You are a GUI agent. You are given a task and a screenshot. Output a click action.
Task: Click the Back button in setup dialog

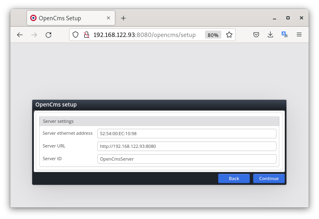[x=234, y=178]
